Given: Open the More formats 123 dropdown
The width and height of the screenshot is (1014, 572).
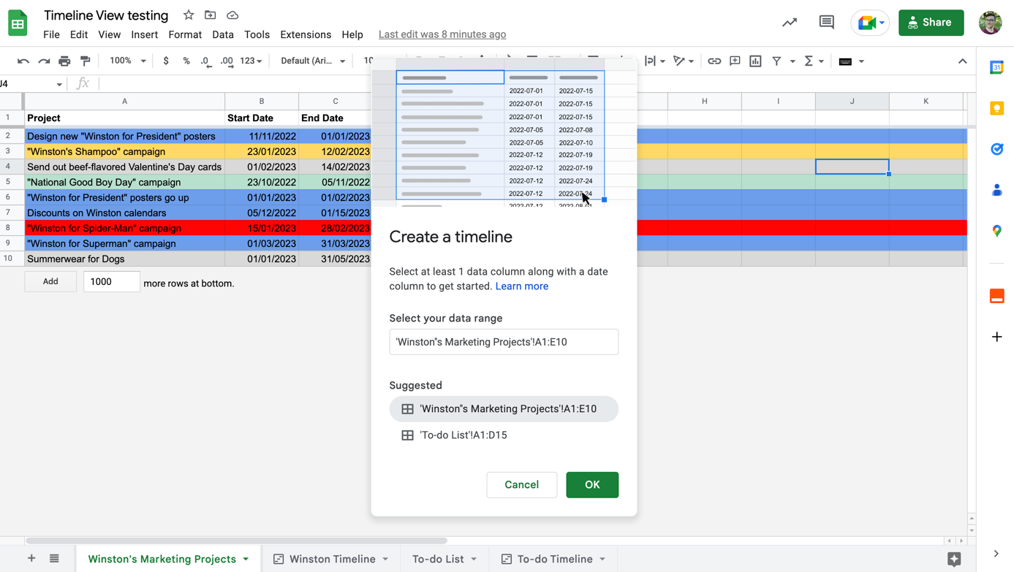Looking at the screenshot, I should pyautogui.click(x=251, y=61).
